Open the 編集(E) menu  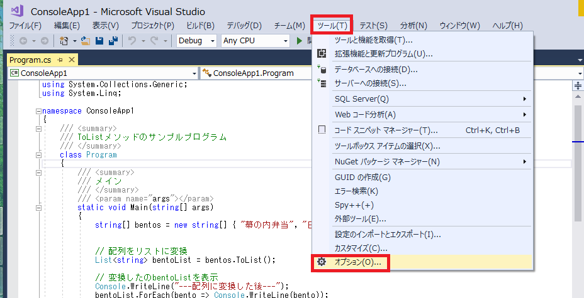[67, 26]
